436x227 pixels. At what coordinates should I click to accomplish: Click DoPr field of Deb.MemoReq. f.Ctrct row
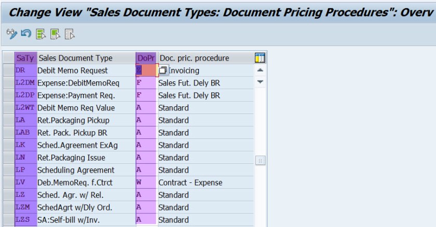pos(146,182)
